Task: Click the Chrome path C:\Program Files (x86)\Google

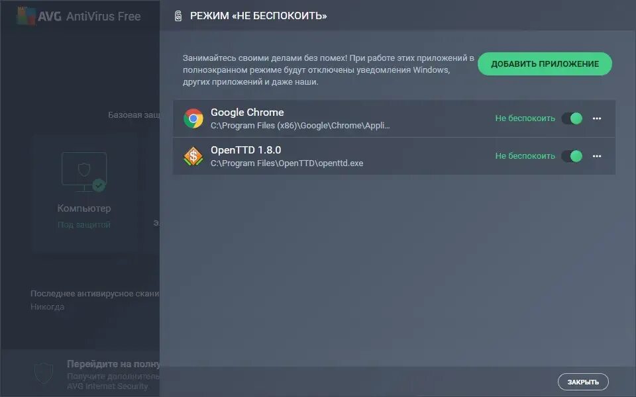Action: click(300, 126)
